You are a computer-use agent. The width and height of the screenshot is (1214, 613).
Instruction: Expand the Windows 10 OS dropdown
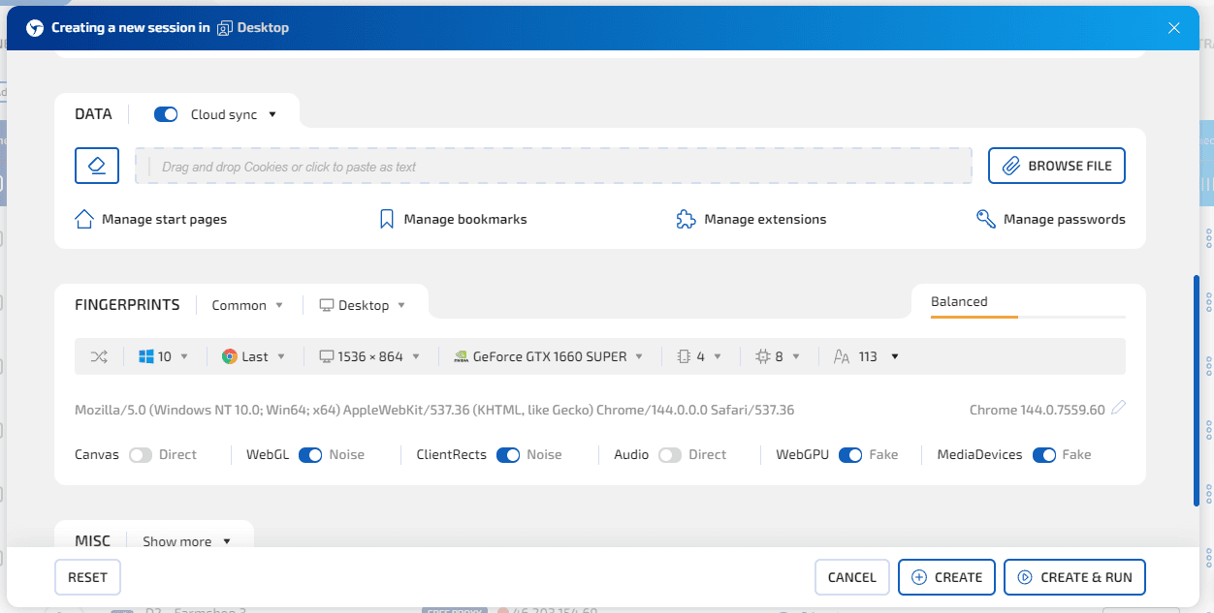pos(164,356)
